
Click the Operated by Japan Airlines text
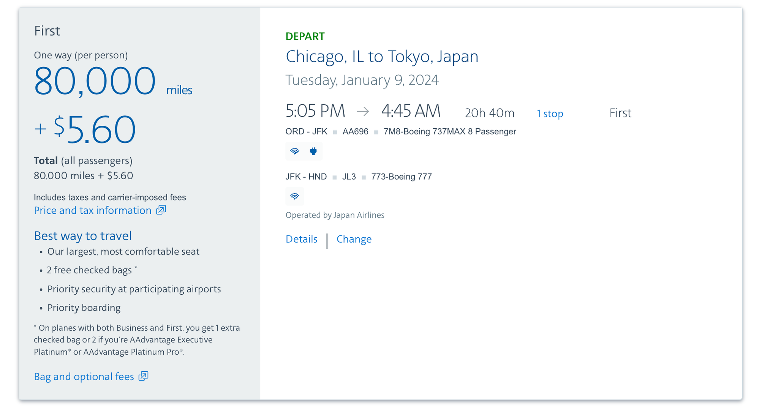coord(335,215)
